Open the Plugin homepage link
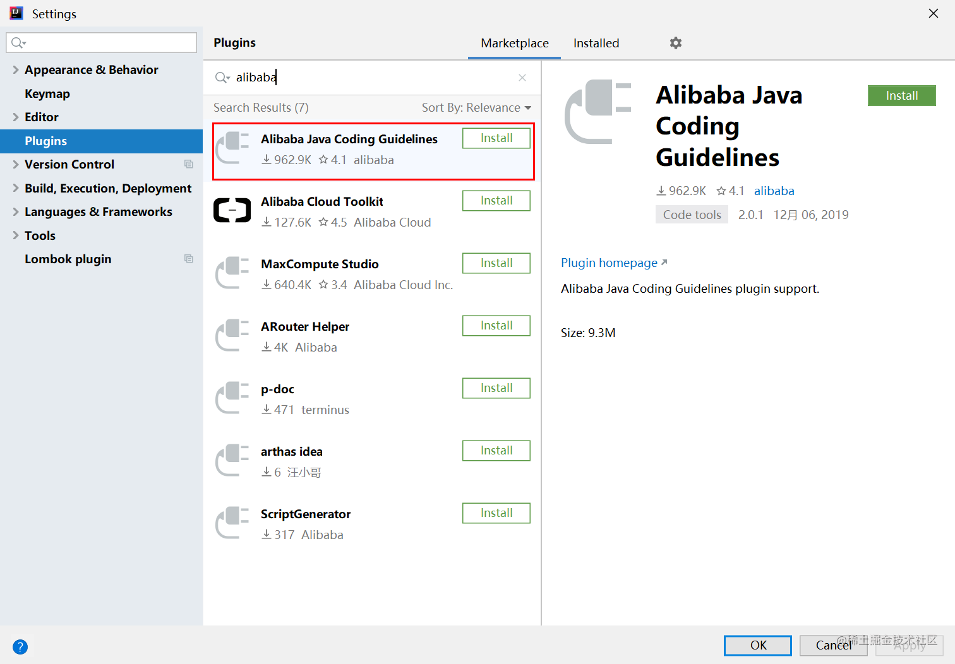The width and height of the screenshot is (955, 664). 614,263
